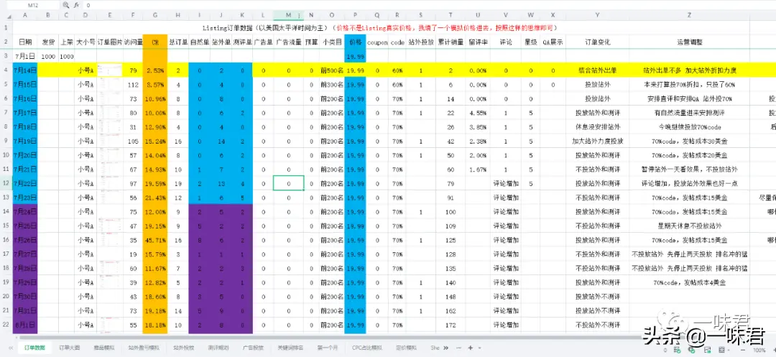The height and width of the screenshot is (357, 776).
Task: Select the column G header
Action: (154, 14)
